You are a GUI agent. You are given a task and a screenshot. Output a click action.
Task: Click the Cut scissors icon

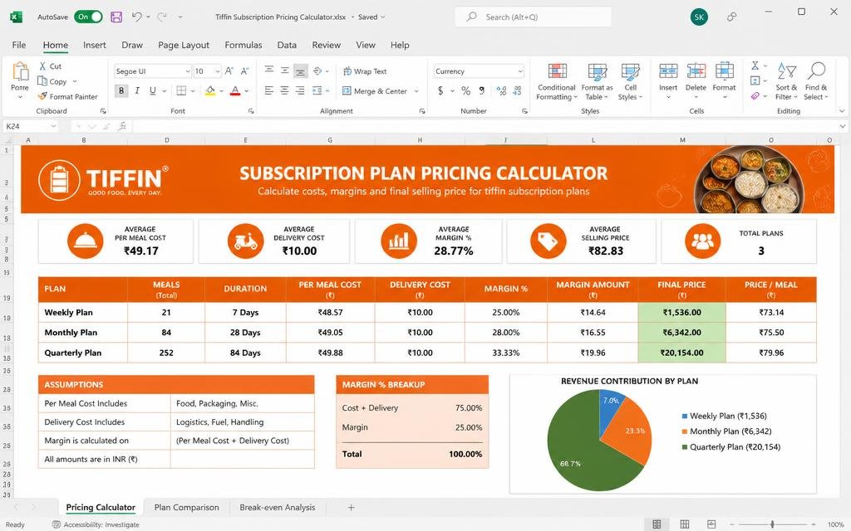[x=42, y=66]
